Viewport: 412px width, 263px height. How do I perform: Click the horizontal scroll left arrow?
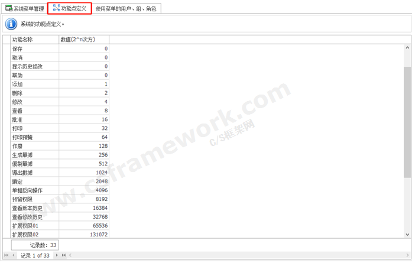click(70, 255)
